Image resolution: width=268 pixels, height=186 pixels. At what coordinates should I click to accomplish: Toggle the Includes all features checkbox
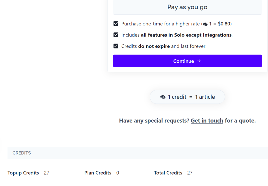coord(116,35)
